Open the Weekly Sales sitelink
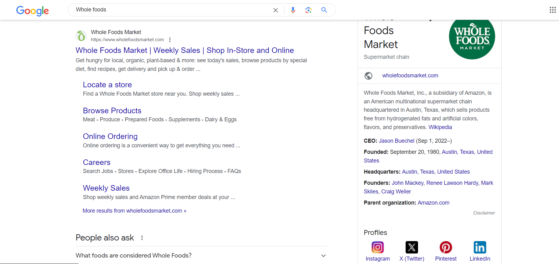559x264 pixels. coord(106,188)
